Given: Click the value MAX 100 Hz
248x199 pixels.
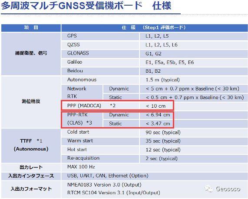Looking at the screenshot, I should (x=81, y=167).
